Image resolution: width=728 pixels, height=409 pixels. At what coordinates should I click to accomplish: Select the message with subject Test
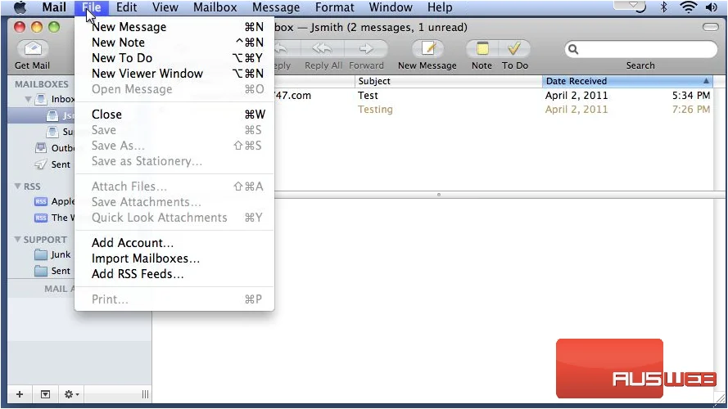coord(368,96)
